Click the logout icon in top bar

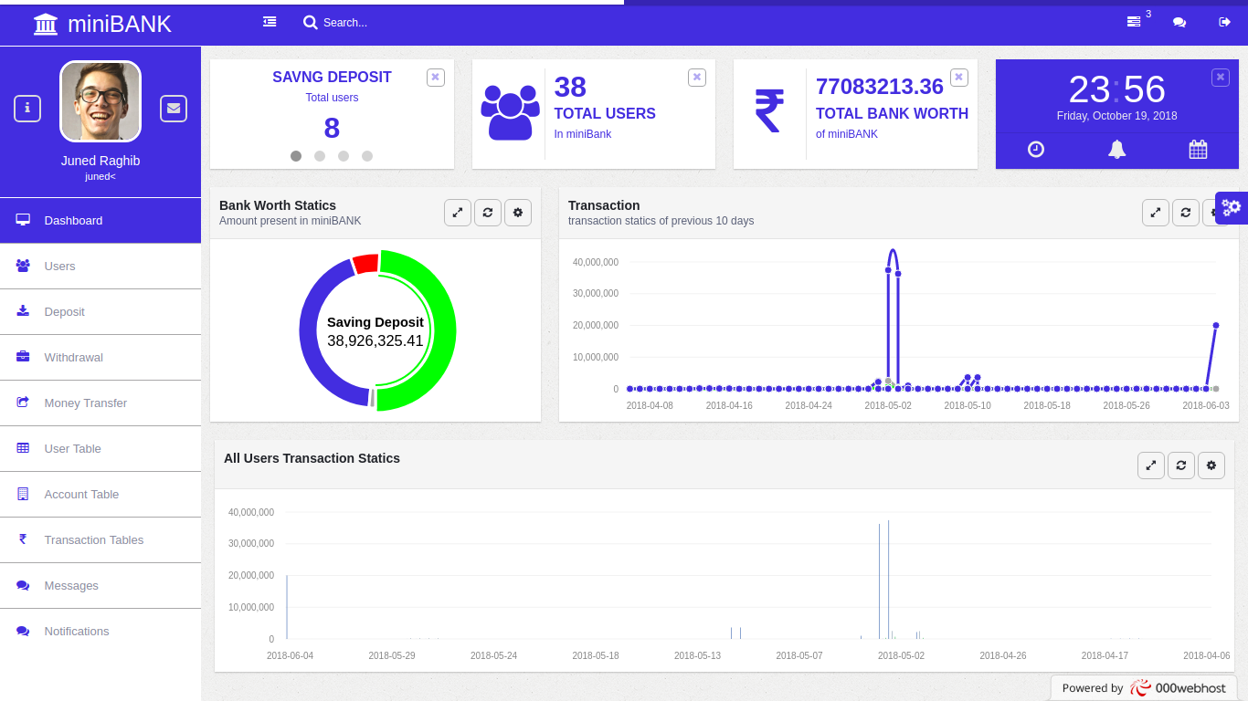point(1225,22)
